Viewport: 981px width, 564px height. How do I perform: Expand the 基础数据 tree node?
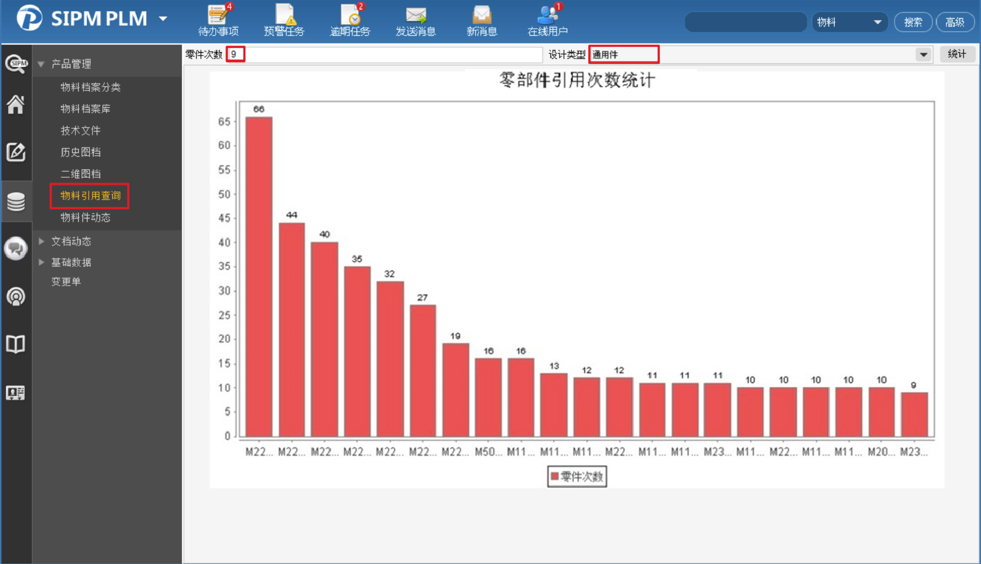tap(41, 262)
